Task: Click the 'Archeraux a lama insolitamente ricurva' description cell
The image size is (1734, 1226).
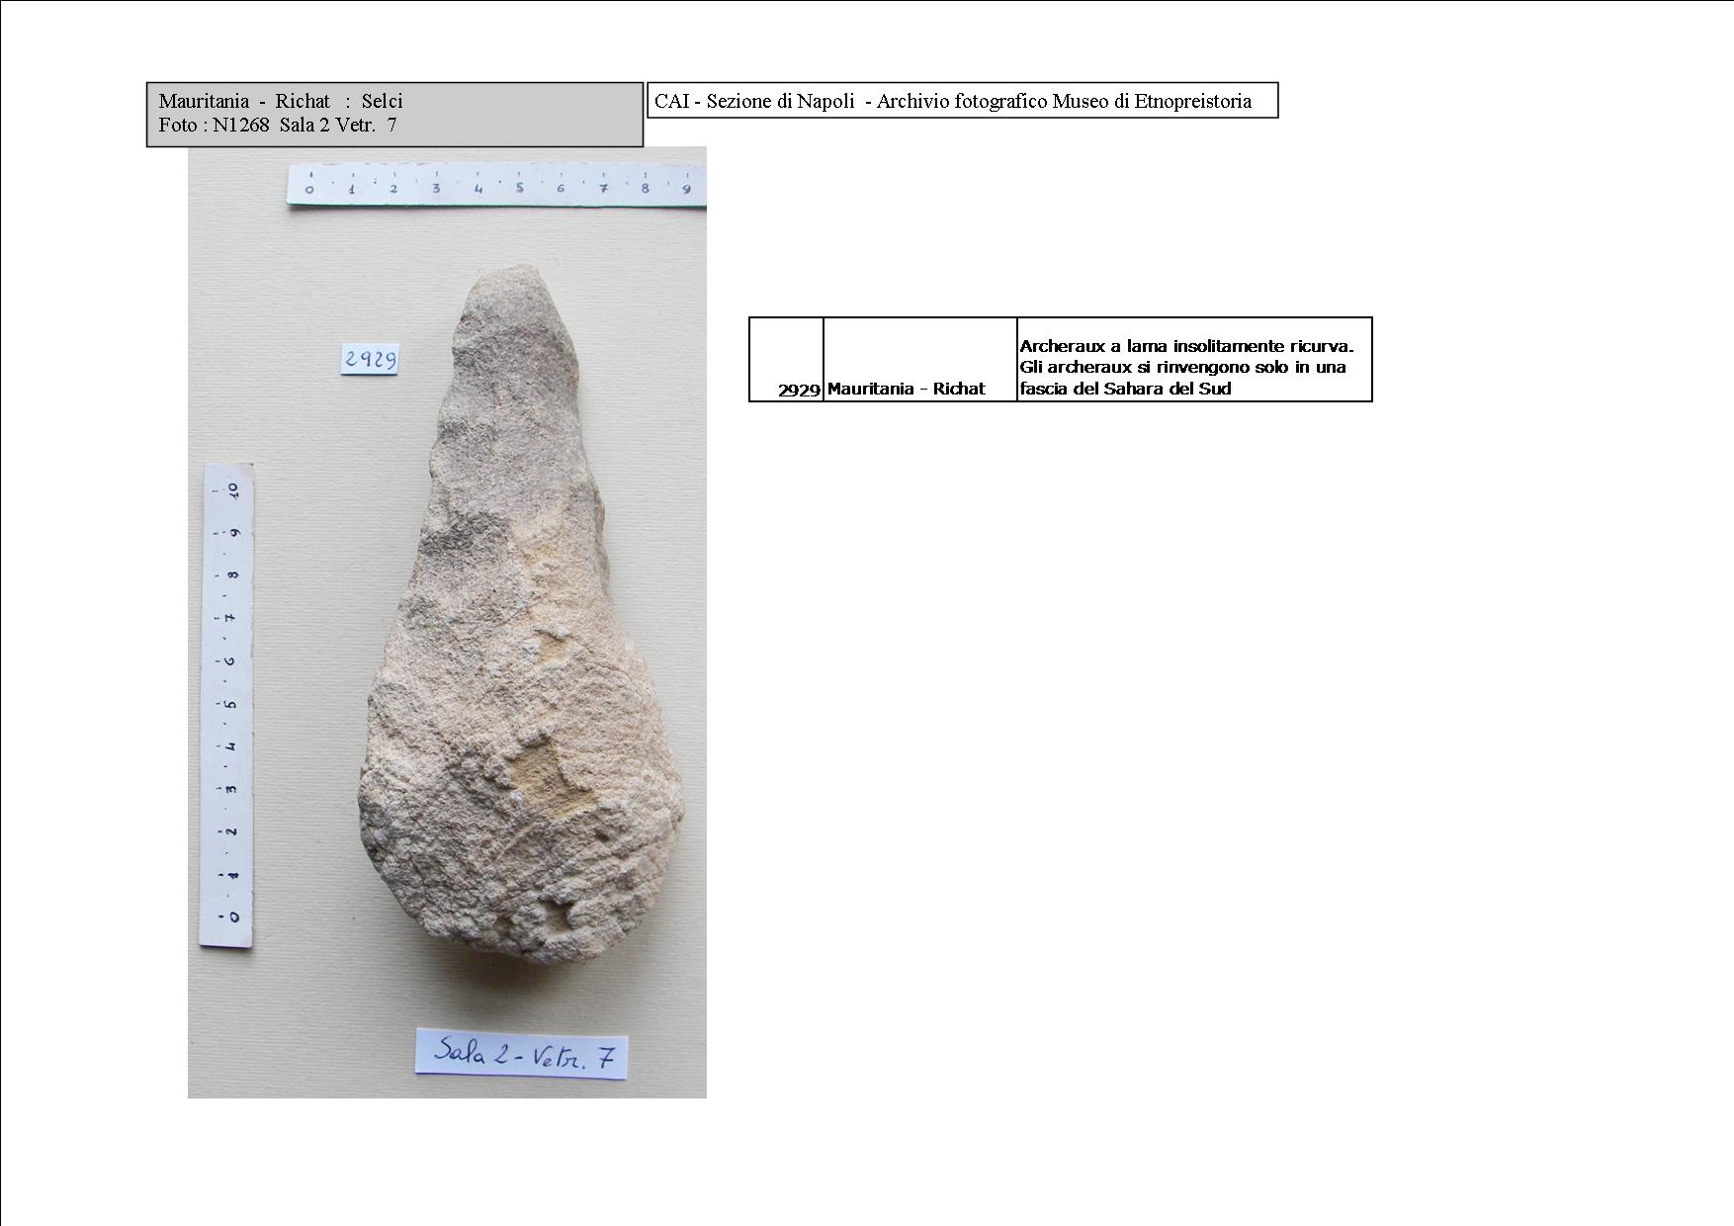Action: (1194, 359)
